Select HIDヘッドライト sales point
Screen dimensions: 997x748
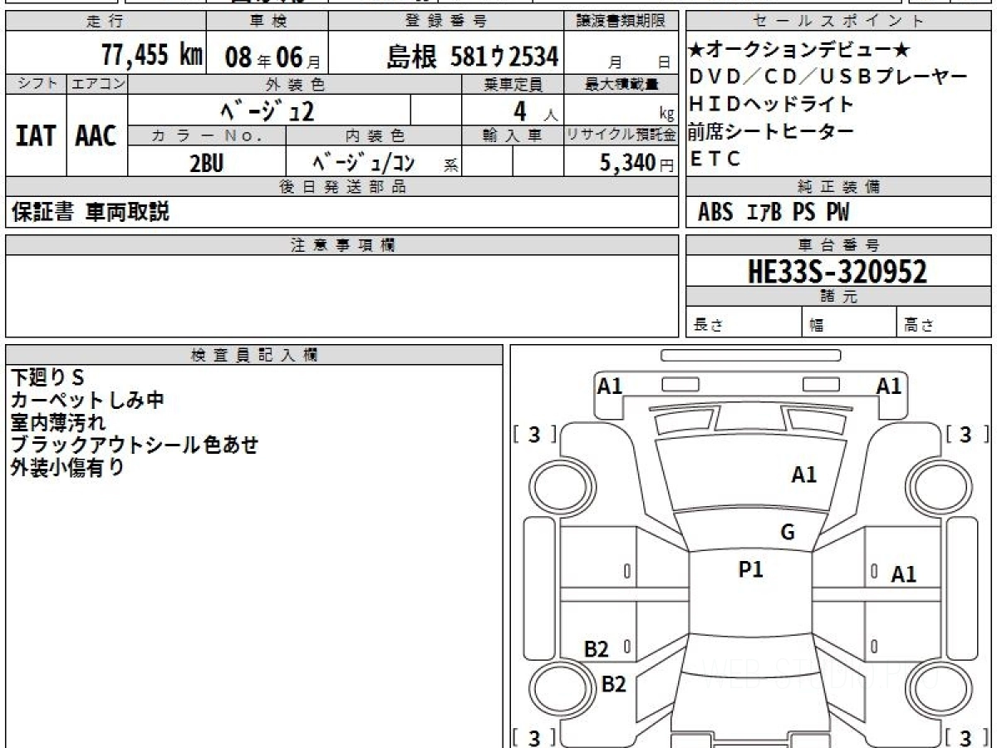772,105
